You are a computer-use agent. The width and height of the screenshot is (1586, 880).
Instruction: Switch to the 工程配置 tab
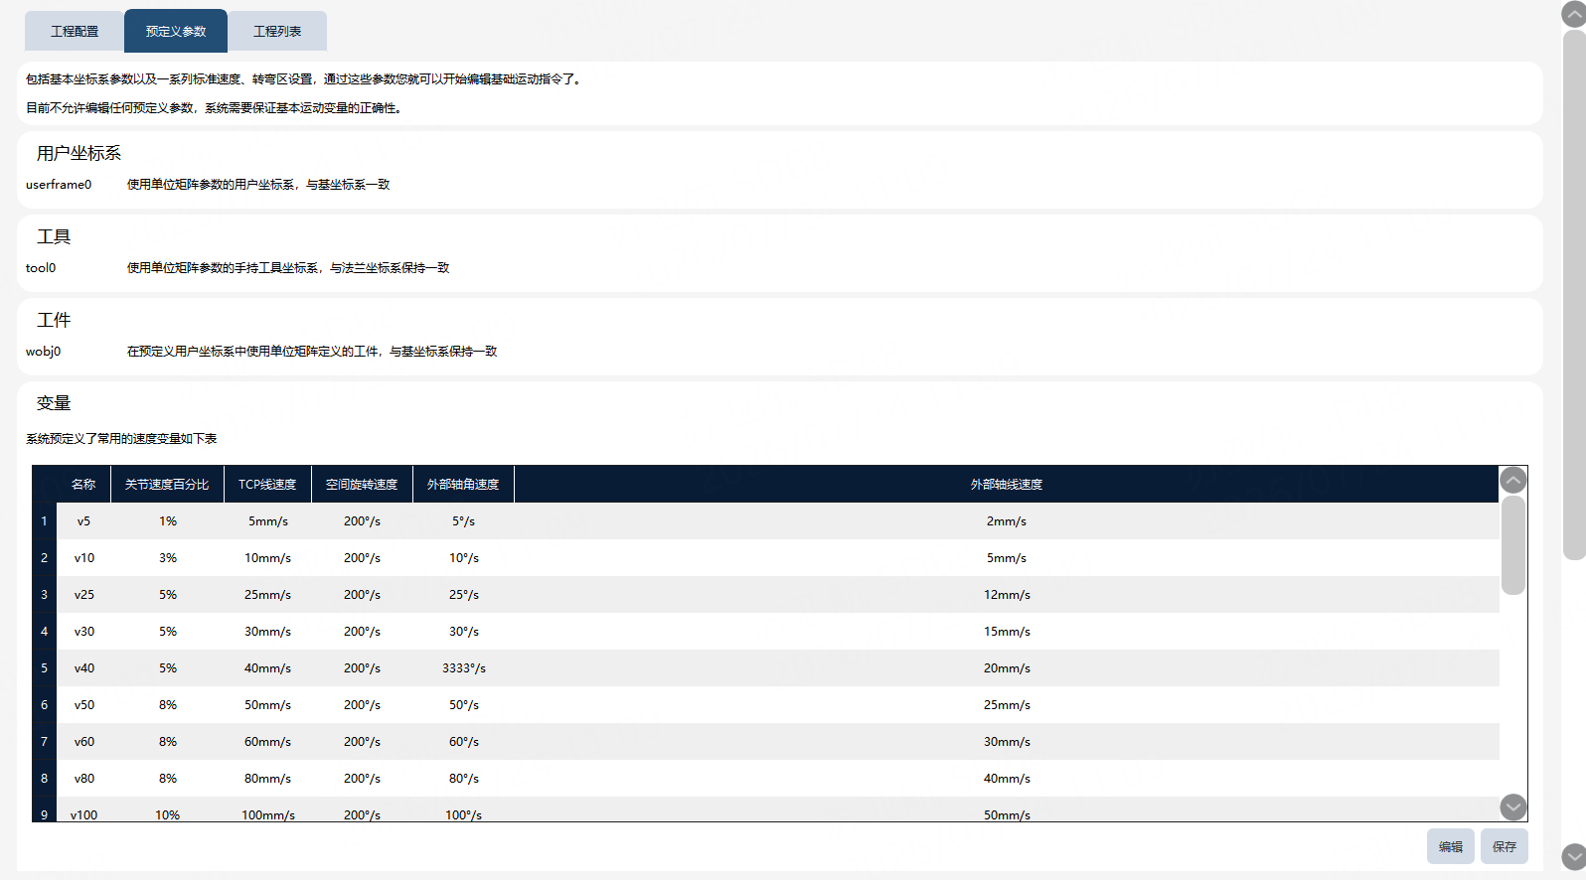click(75, 31)
